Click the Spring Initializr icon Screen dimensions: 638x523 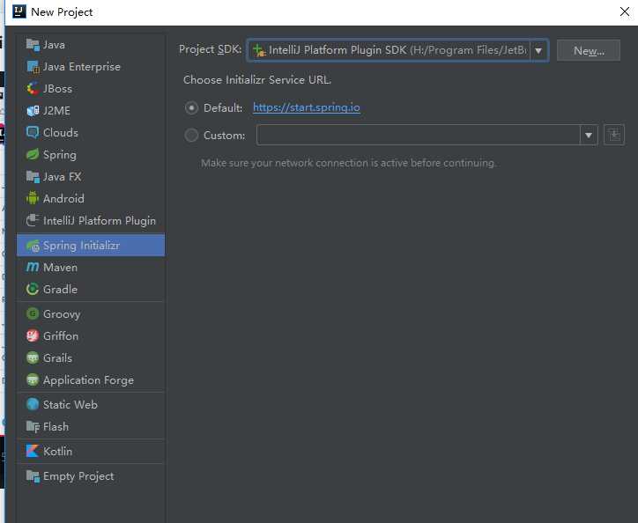[33, 246]
